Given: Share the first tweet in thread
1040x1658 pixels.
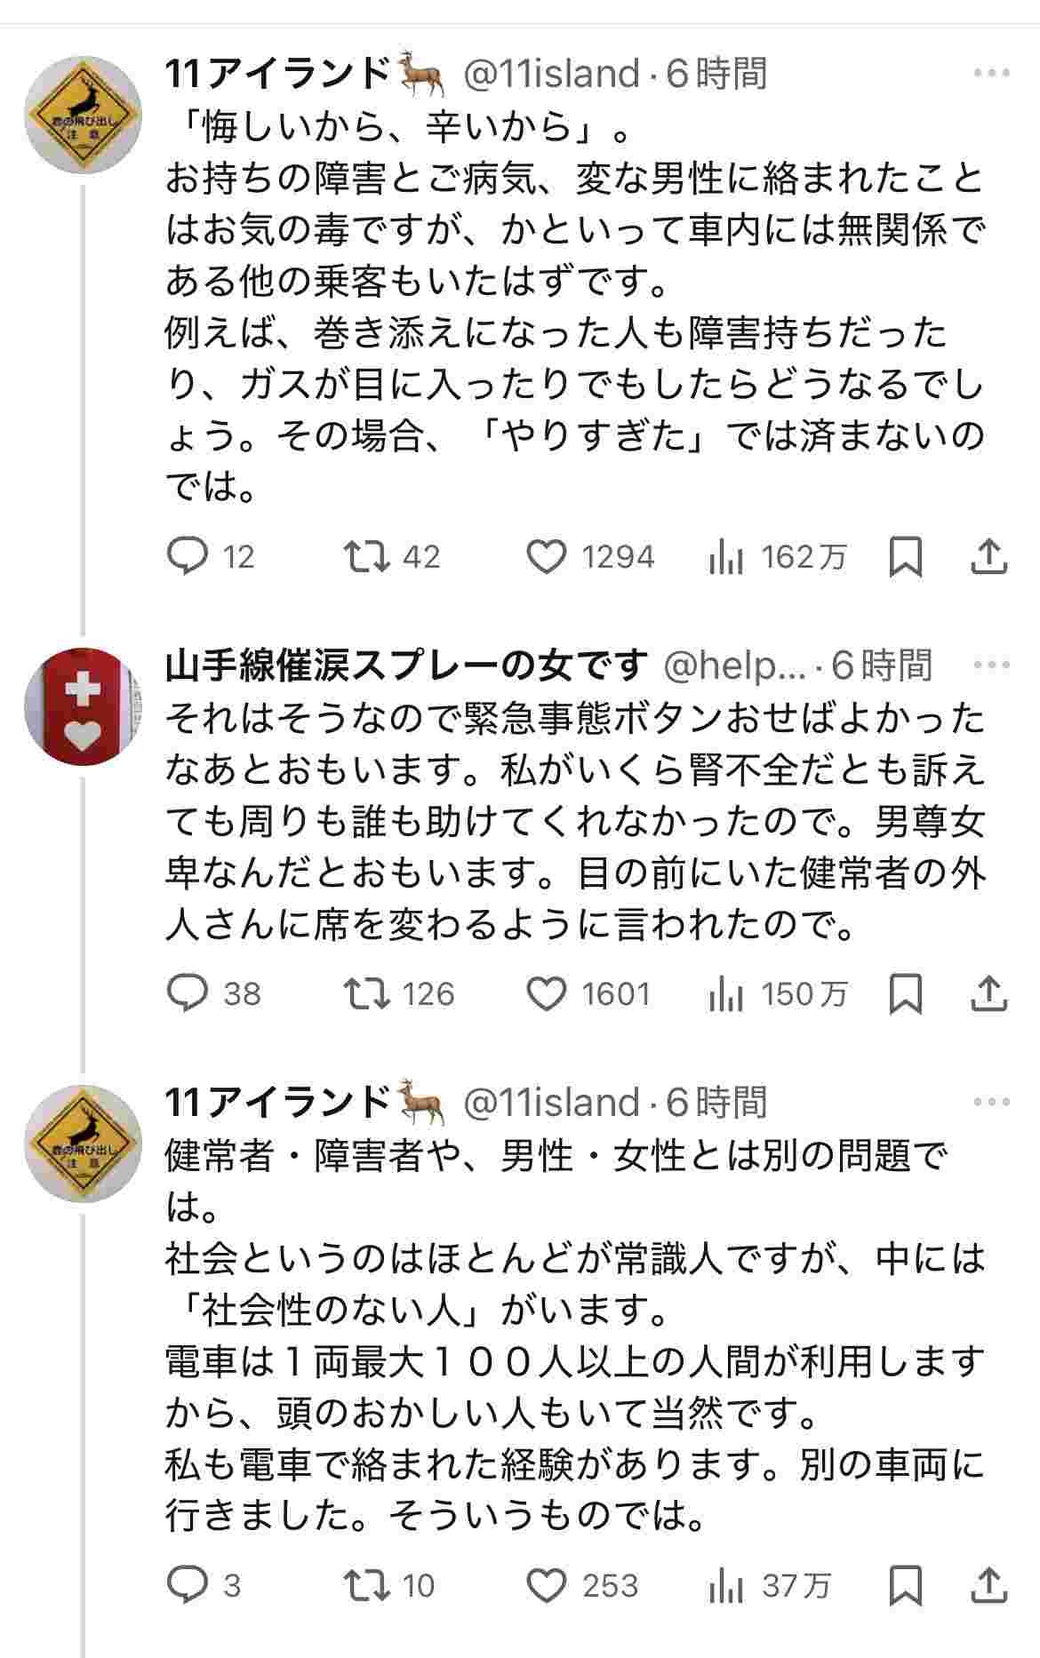Looking at the screenshot, I should tap(988, 556).
